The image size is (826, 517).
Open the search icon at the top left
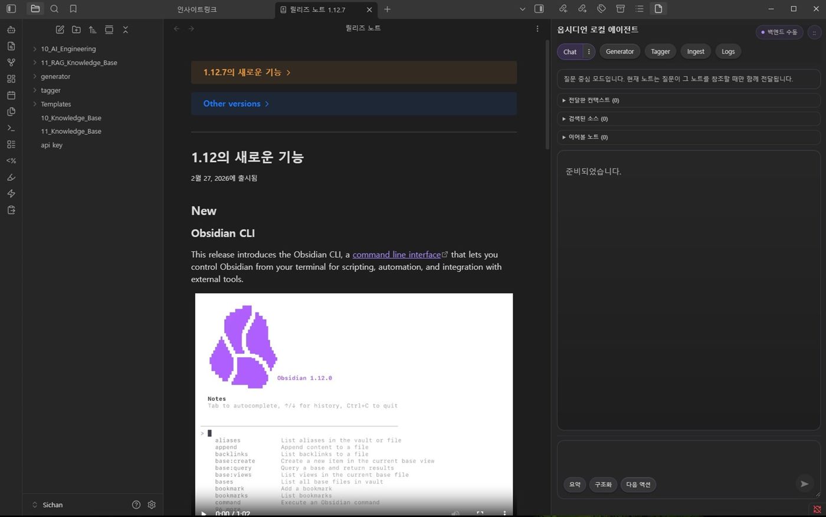[x=54, y=9]
